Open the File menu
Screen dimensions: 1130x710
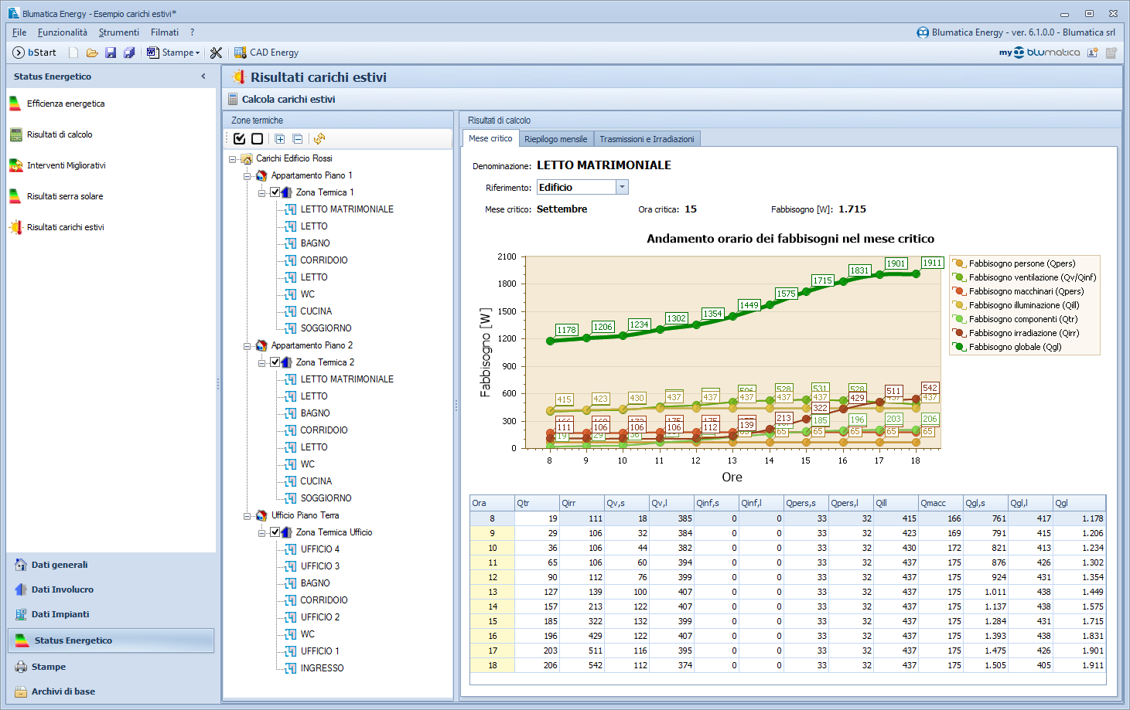pyautogui.click(x=19, y=32)
